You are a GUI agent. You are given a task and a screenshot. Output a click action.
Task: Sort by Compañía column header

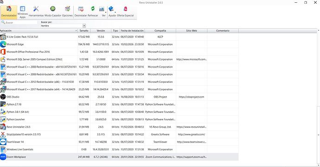point(160,31)
